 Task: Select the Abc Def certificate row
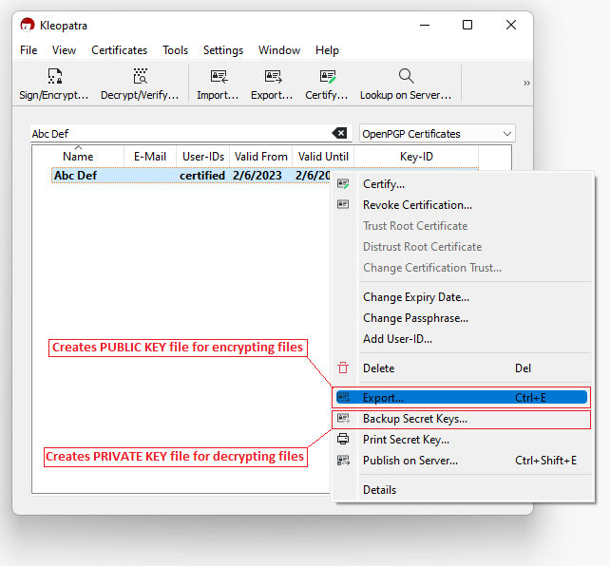click(191, 176)
